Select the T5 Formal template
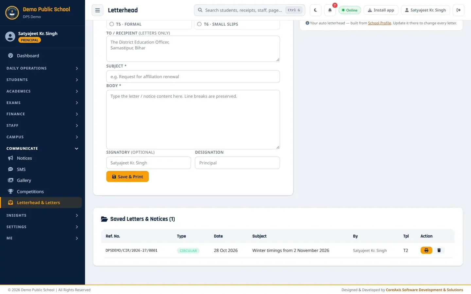This screenshot has height=294, width=471. pos(149,24)
